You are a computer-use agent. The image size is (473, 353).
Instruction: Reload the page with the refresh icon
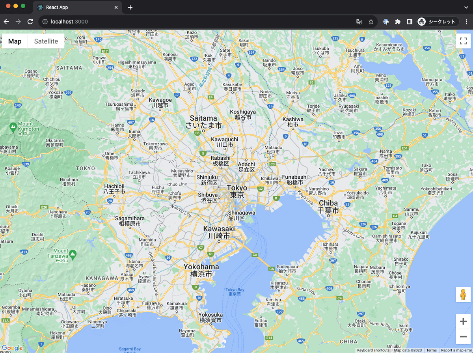tap(30, 22)
